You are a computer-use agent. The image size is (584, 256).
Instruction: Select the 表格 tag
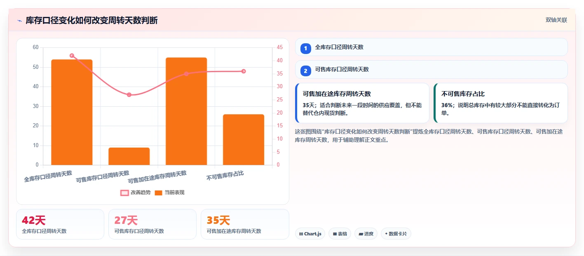pyautogui.click(x=340, y=234)
